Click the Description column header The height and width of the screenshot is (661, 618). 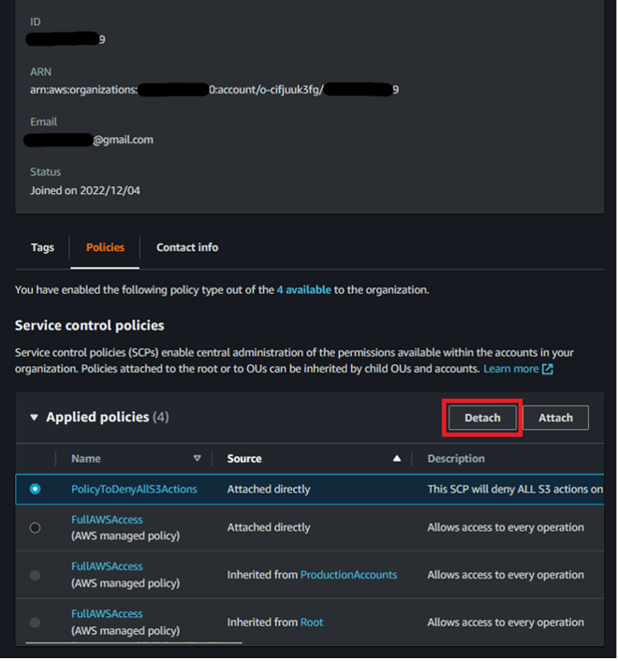(x=456, y=459)
